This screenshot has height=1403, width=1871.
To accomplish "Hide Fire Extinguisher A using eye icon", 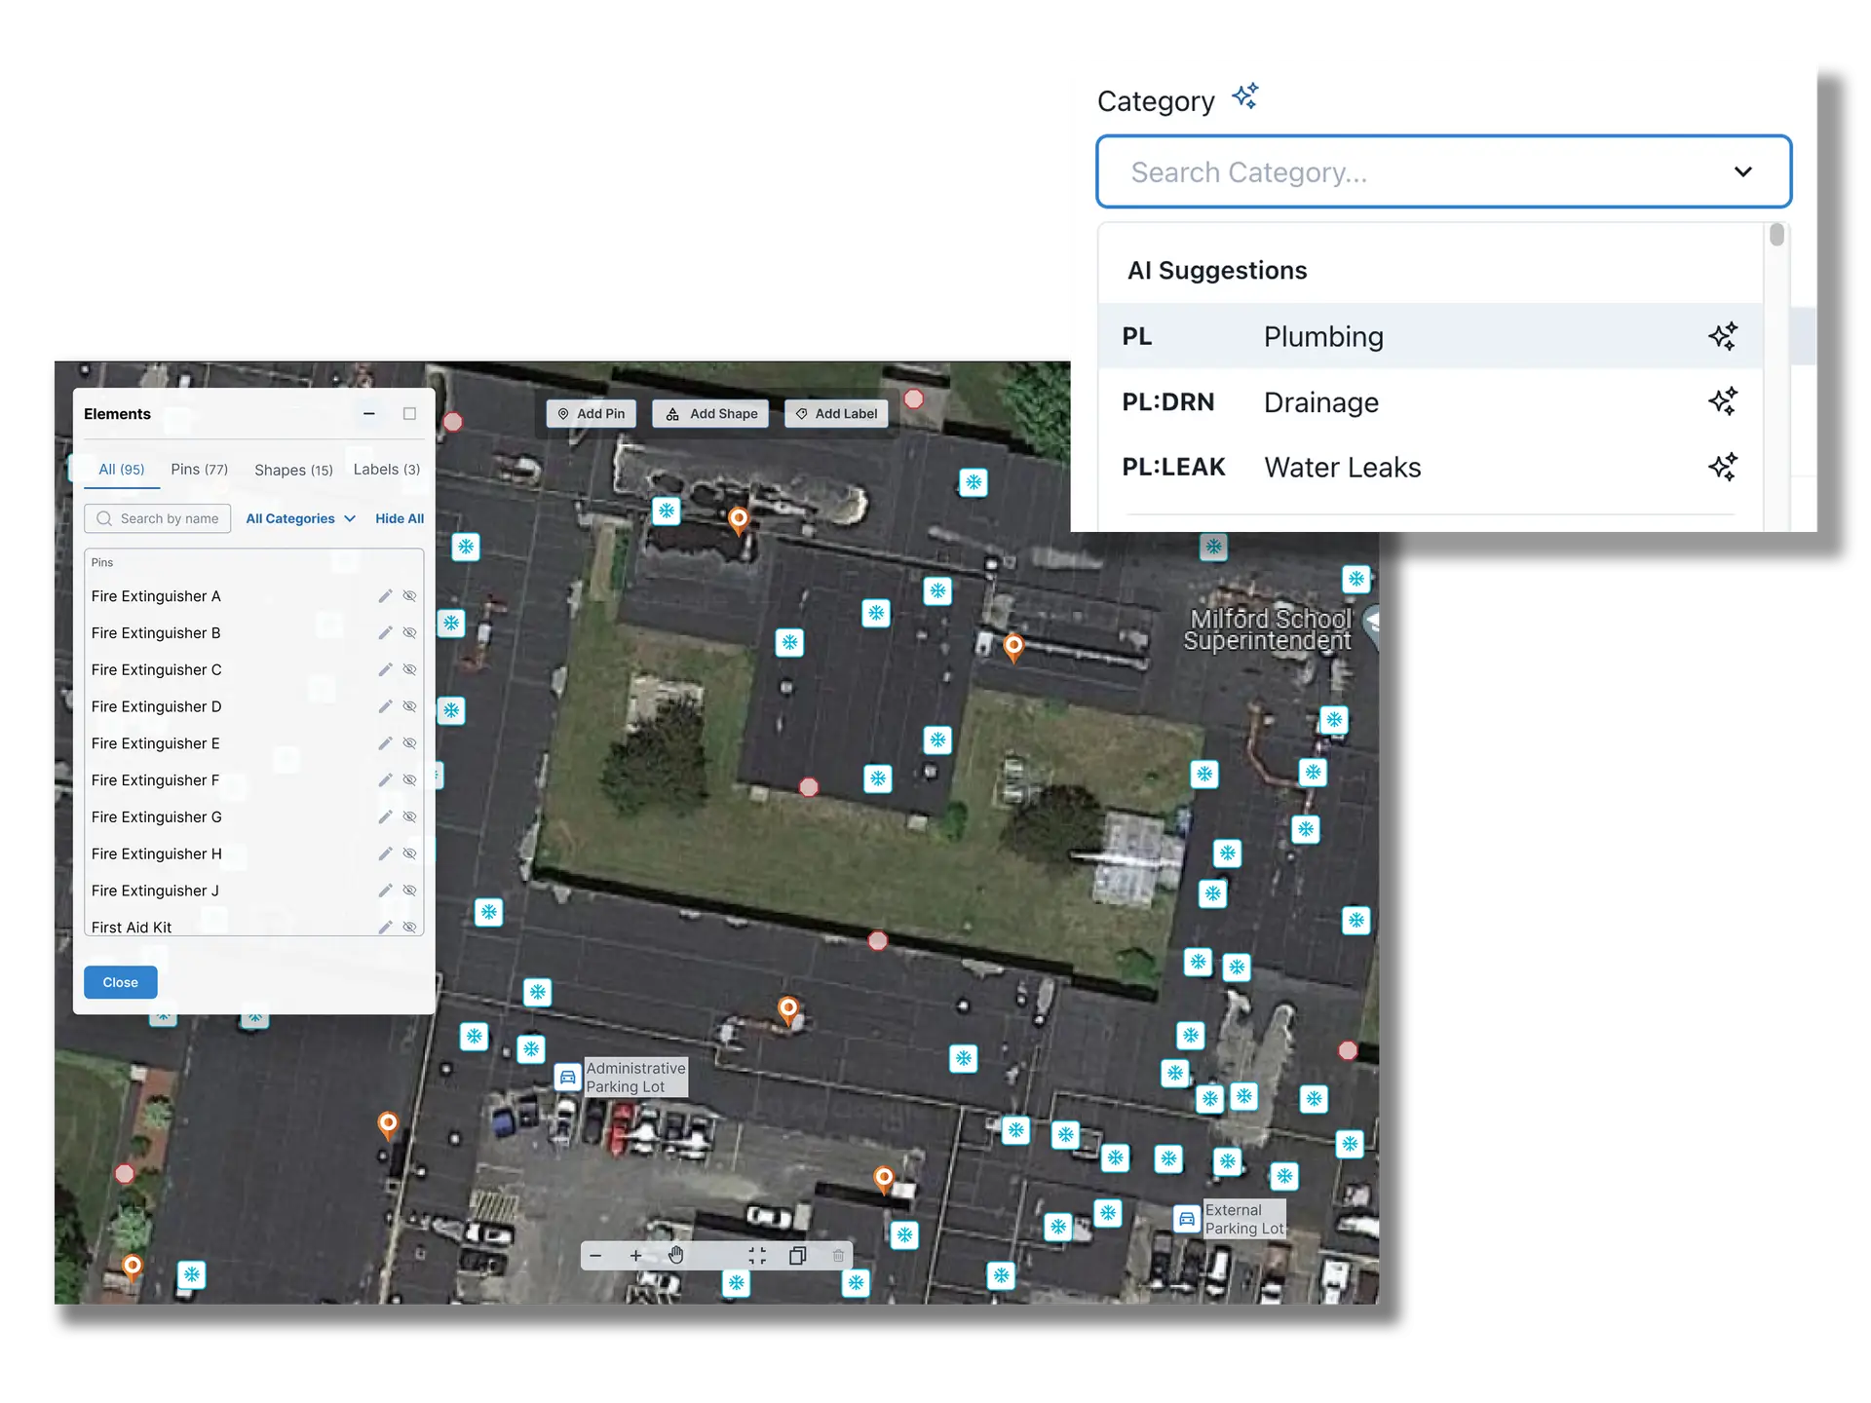I will [x=410, y=596].
